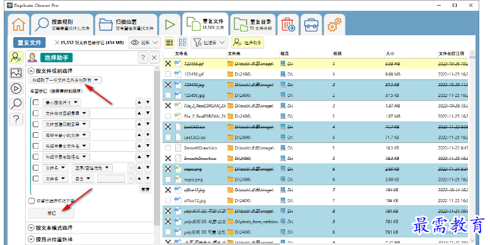Move 最小图像尺寸 rule down
Screen dimensions: 490x245
[x=148, y=103]
